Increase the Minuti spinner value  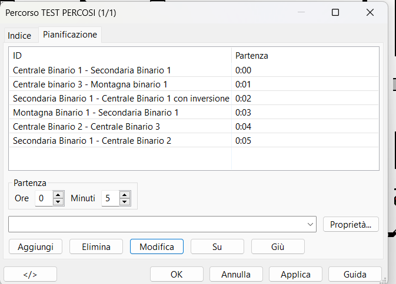point(124,195)
